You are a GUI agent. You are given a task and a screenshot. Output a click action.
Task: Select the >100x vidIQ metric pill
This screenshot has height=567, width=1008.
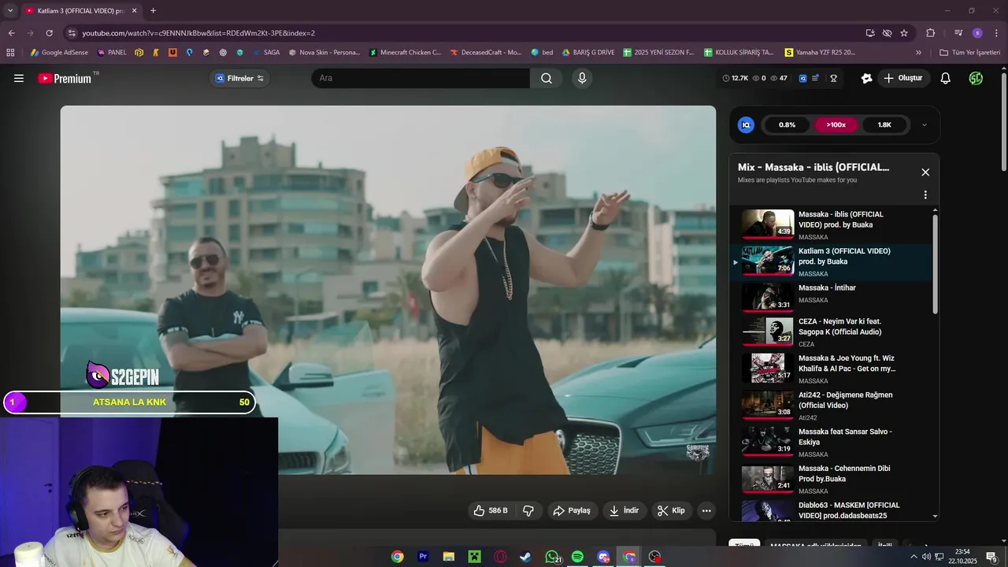click(836, 124)
